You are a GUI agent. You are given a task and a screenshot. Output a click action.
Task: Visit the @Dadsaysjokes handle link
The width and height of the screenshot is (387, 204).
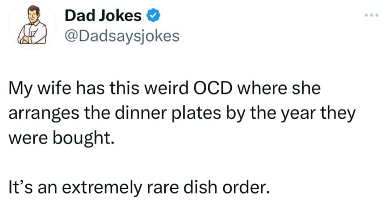point(122,36)
